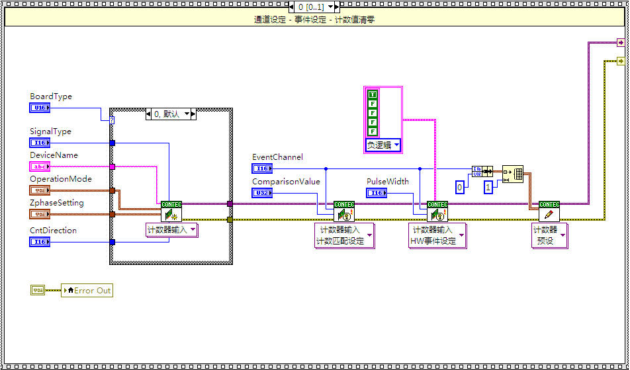Image resolution: width=630 pixels, height=370 pixels.
Task: Click the BoardType U16 terminal
Action: coord(39,108)
